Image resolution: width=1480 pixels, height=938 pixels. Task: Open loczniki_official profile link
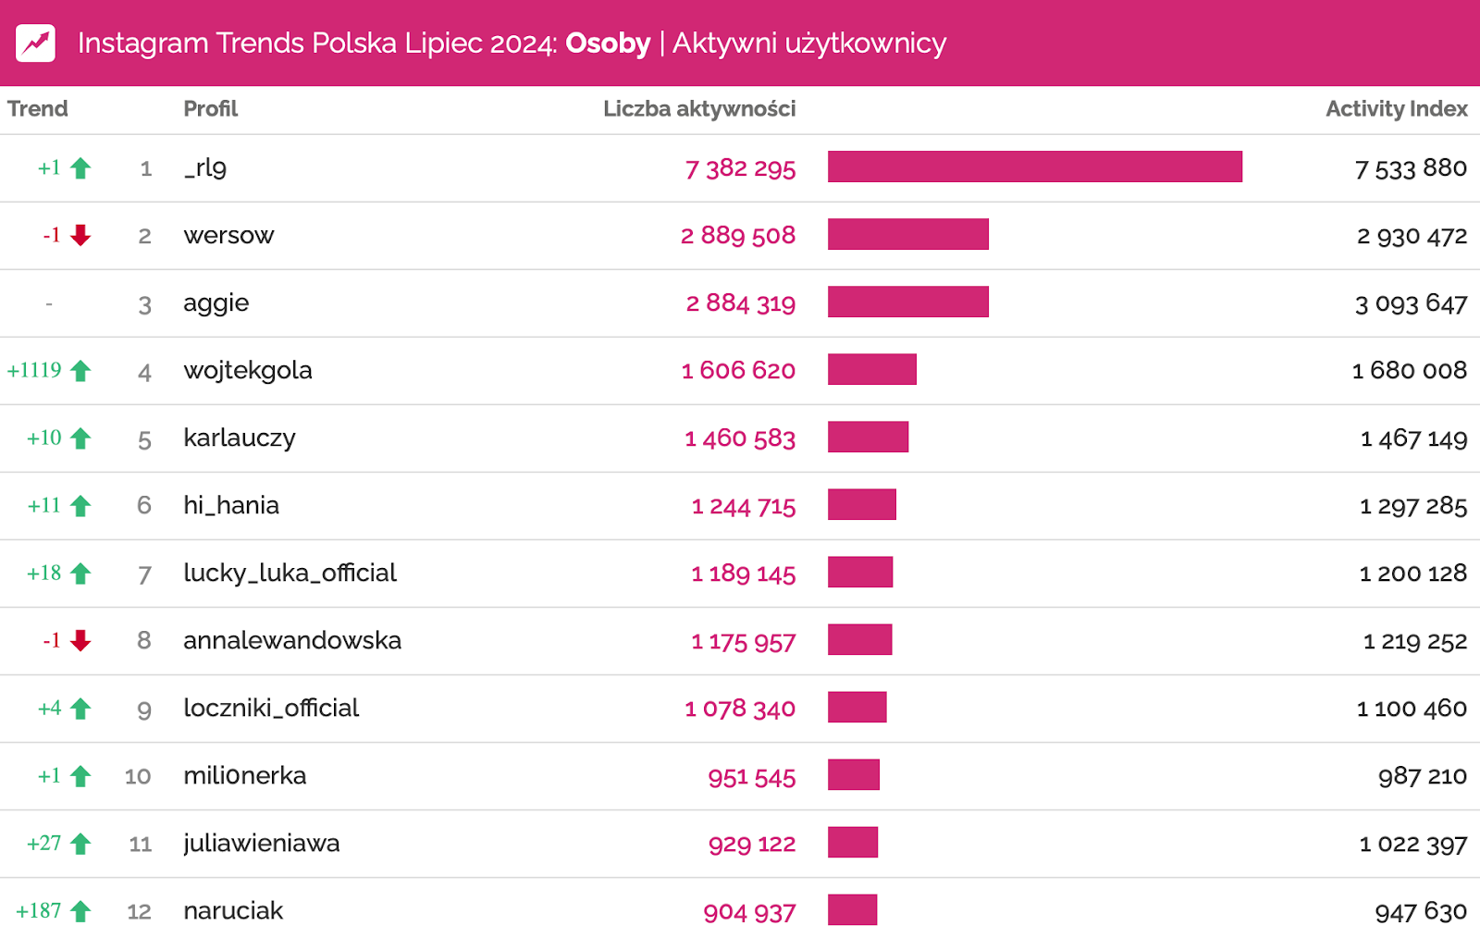271,708
